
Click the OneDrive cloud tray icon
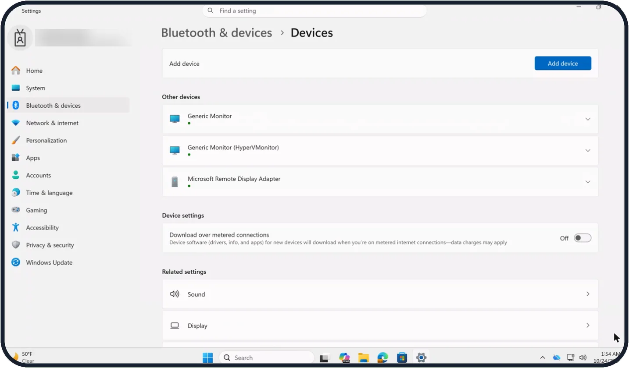point(557,357)
